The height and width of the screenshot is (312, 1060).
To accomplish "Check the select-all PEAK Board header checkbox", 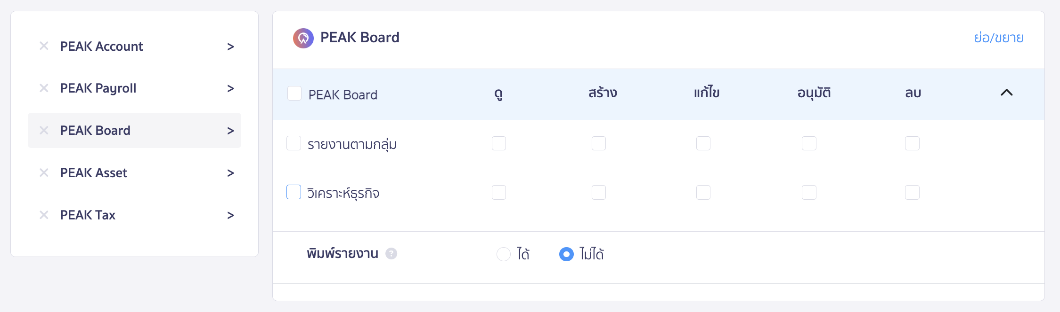I will [294, 94].
